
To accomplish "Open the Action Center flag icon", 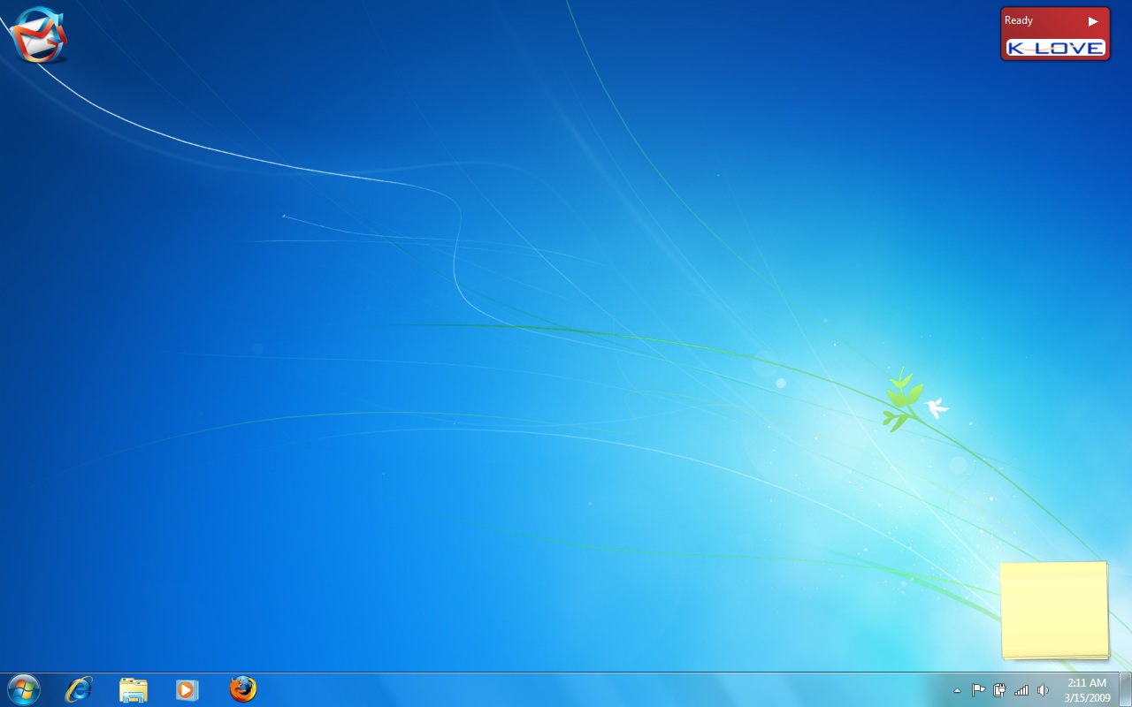I will 978,690.
